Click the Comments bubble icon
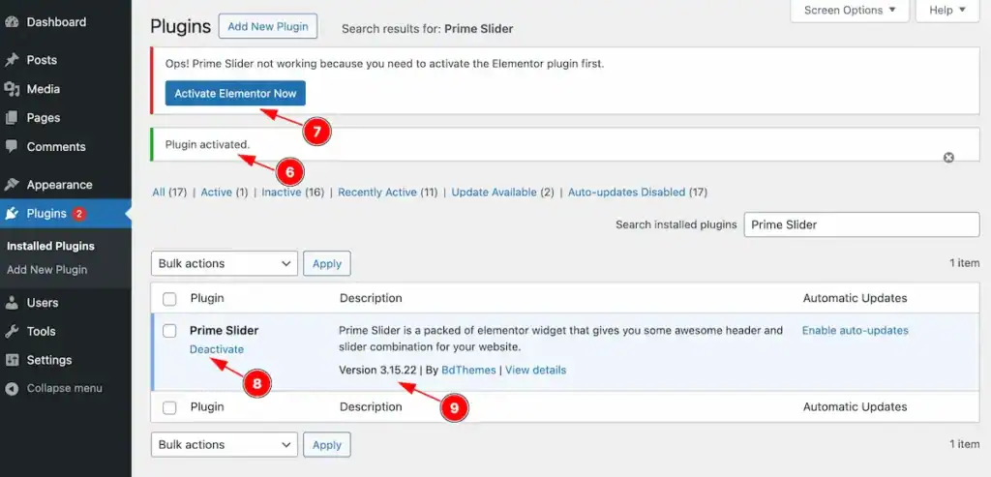The height and width of the screenshot is (477, 991). click(12, 146)
